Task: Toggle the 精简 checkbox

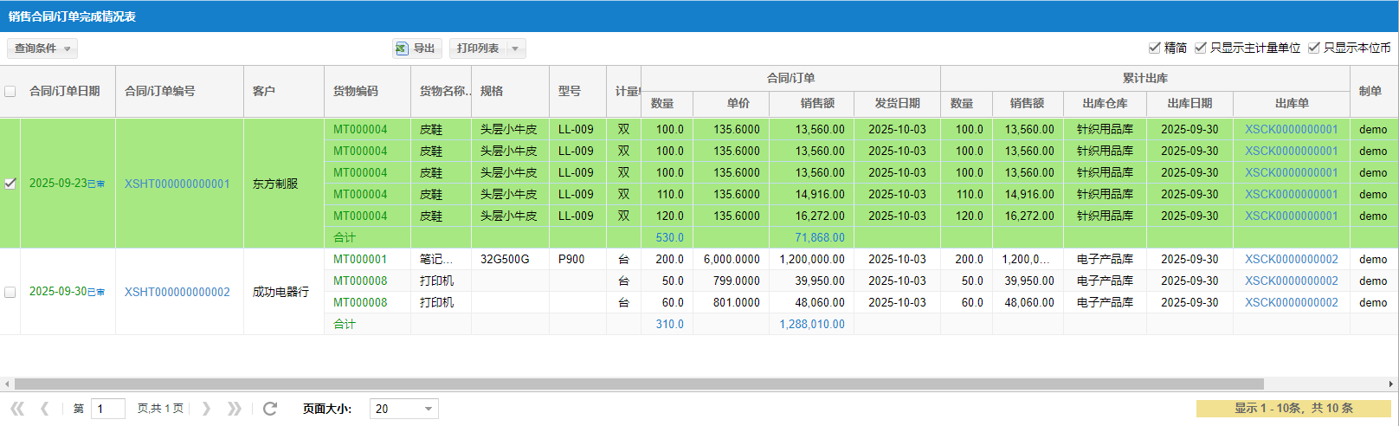Action: pyautogui.click(x=1154, y=48)
